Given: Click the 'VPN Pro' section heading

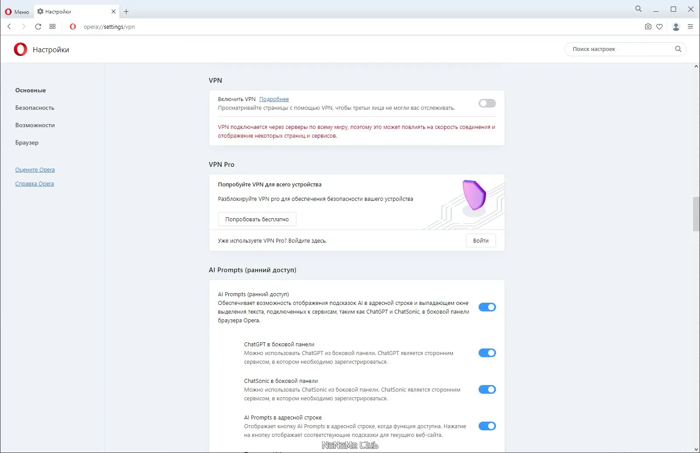Looking at the screenshot, I should 221,165.
